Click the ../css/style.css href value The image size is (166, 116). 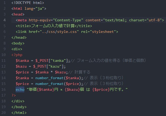tap(62, 32)
